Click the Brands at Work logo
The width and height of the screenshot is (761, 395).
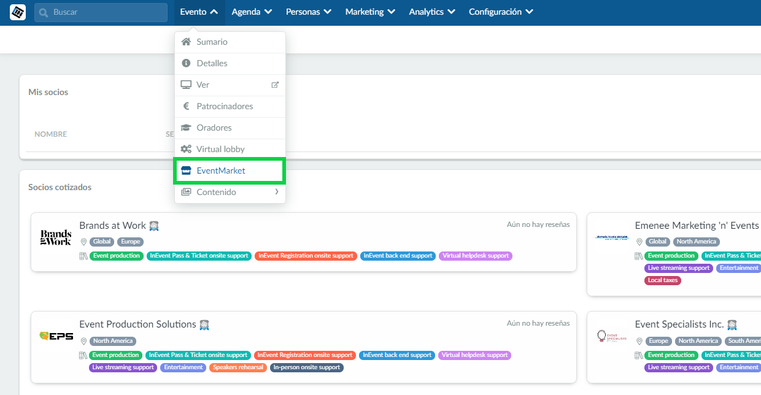pos(55,237)
